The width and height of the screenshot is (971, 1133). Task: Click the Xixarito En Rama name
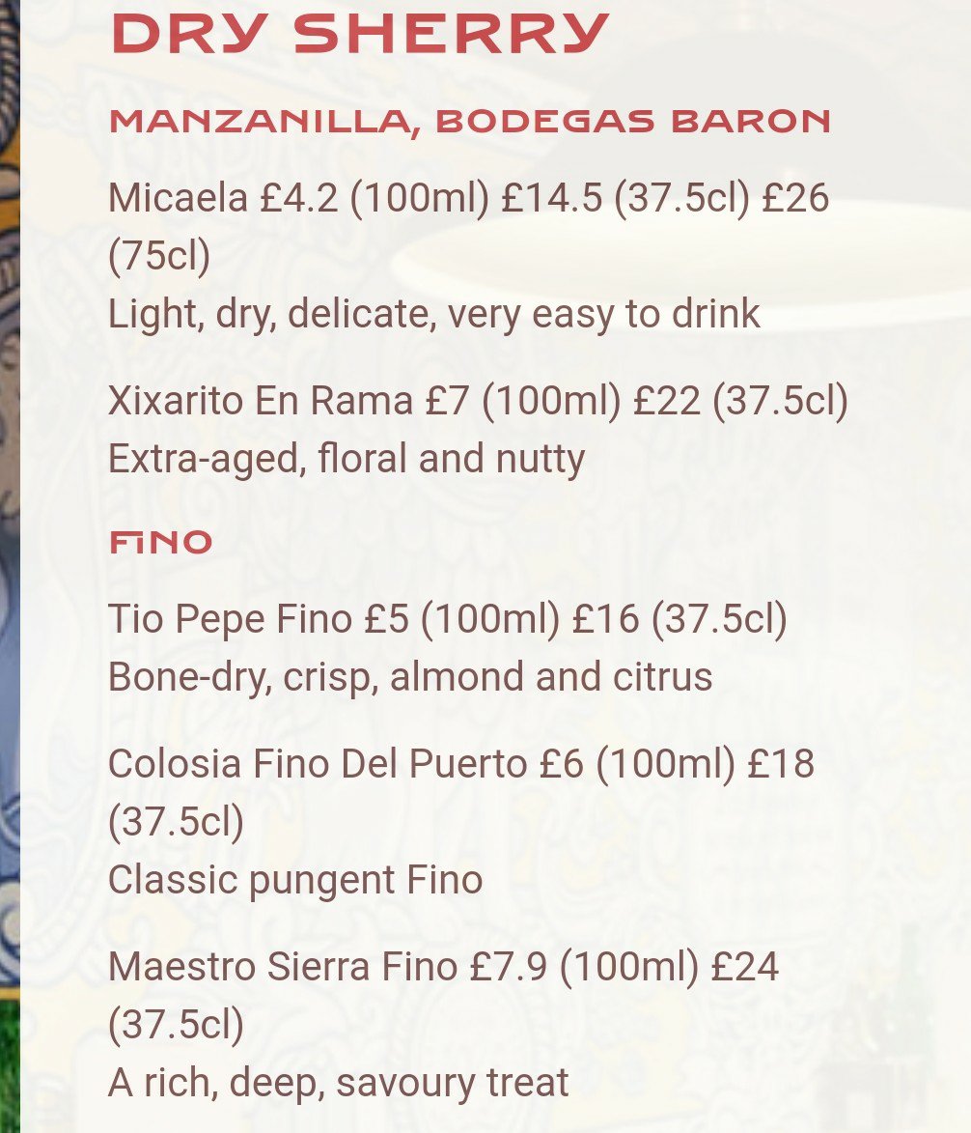coord(261,401)
